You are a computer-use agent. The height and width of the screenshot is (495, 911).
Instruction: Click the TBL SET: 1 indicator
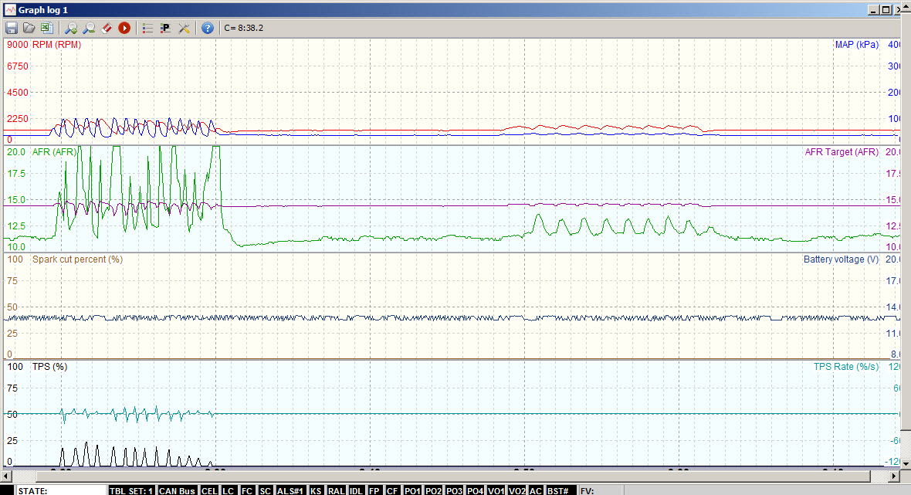pos(131,490)
